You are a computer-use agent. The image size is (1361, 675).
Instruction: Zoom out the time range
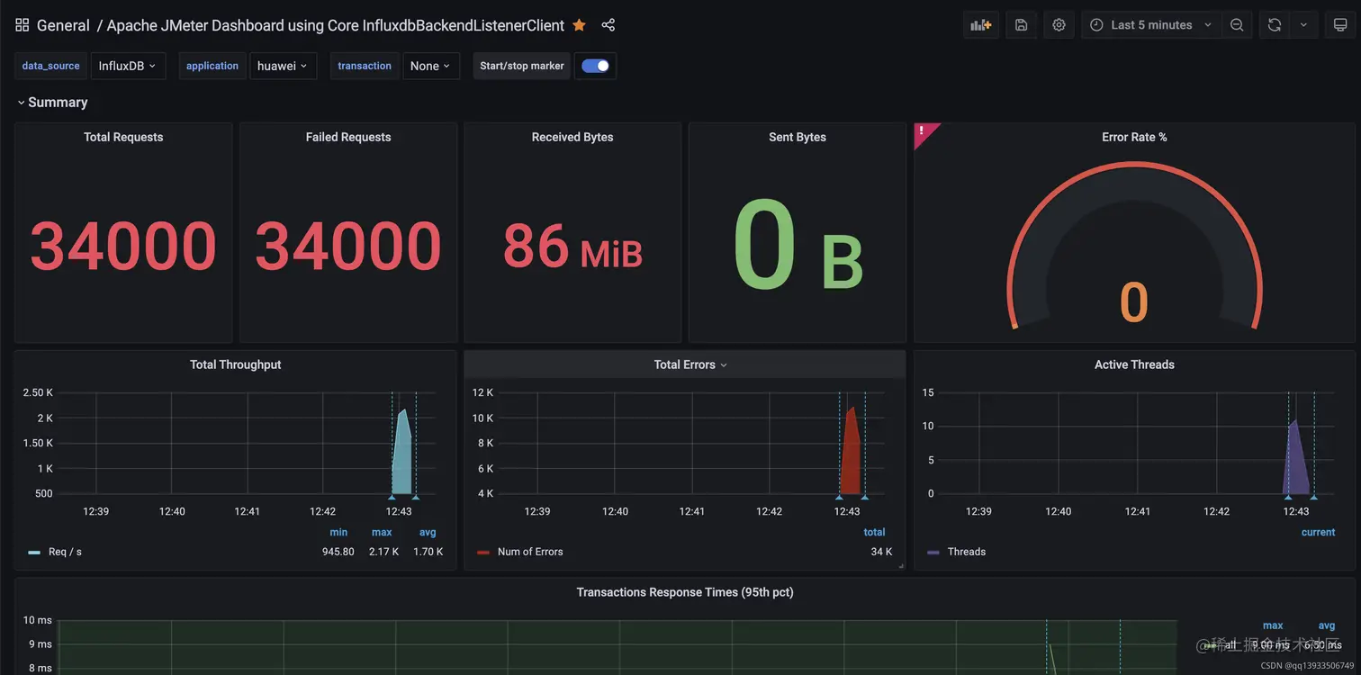1237,25
